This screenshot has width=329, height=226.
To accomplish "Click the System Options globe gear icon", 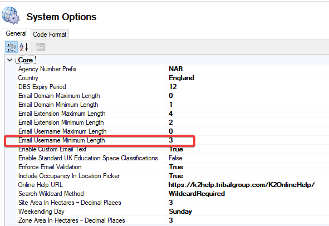I will 11,16.
